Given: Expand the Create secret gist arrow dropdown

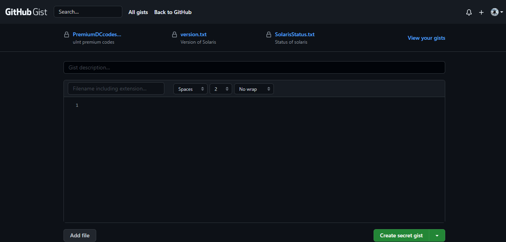Looking at the screenshot, I should tap(437, 235).
